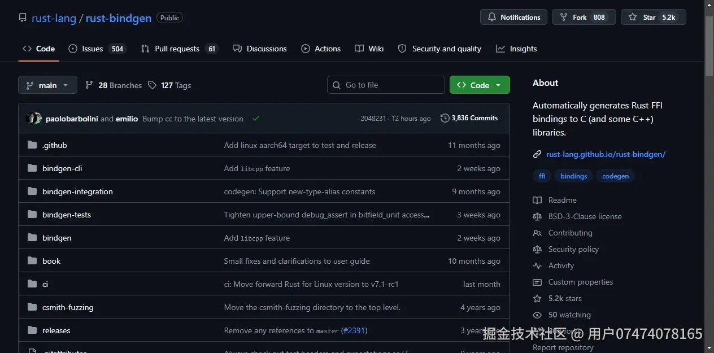Open the .github directory name
This screenshot has width=714, height=353.
click(55, 145)
